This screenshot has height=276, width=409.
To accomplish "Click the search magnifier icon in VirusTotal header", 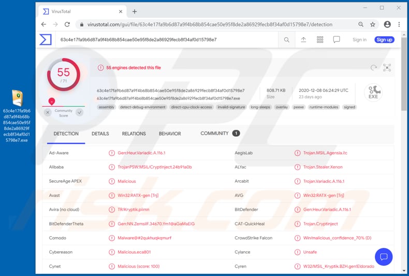I will click(287, 40).
